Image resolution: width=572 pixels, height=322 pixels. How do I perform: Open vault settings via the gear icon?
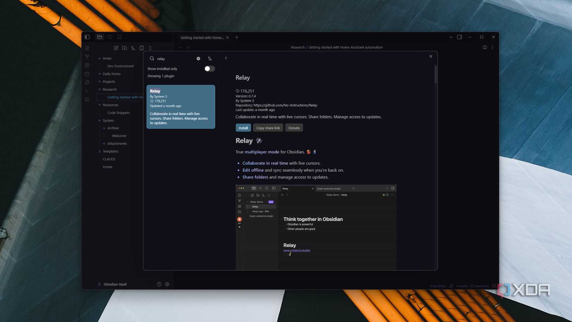(167, 284)
